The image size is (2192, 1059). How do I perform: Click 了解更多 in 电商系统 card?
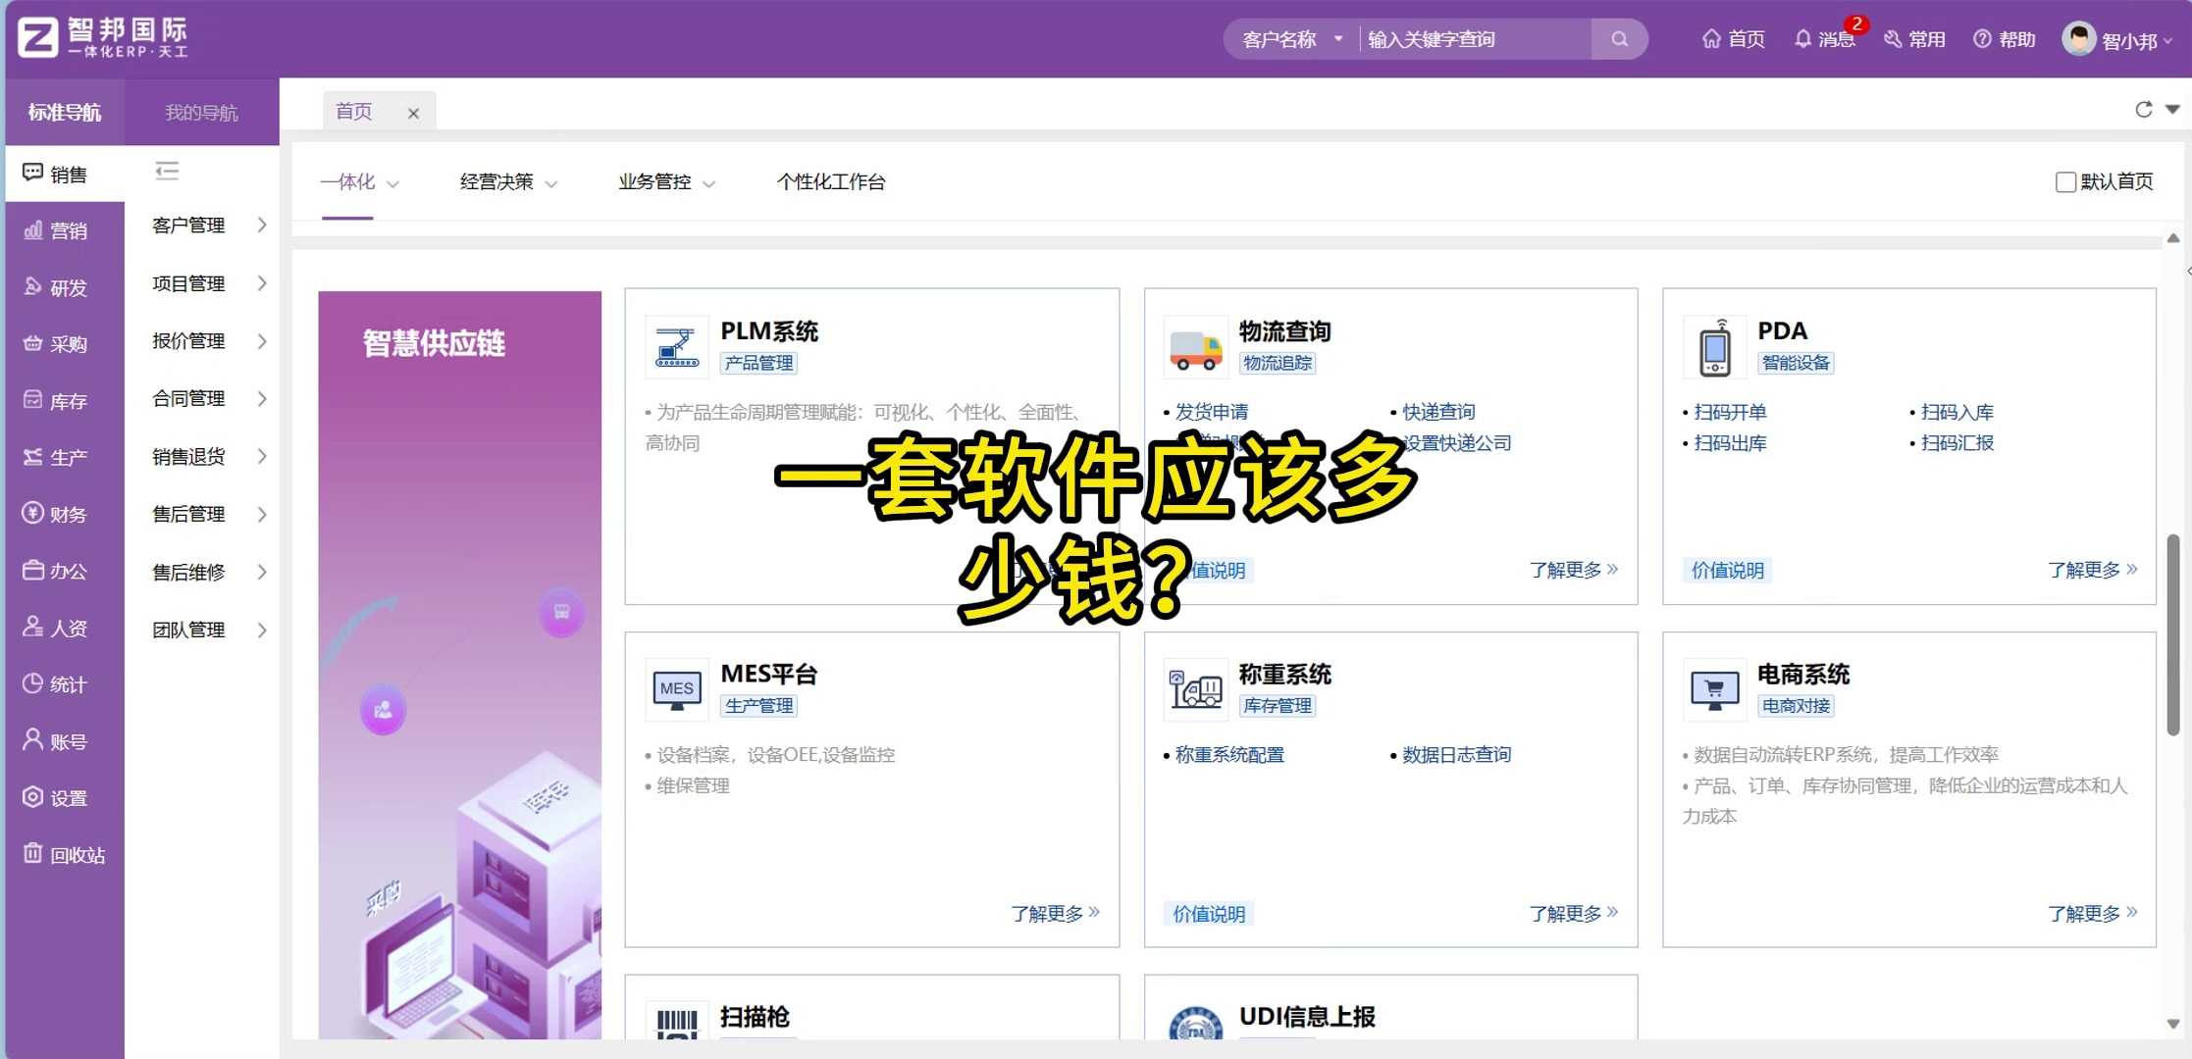[2092, 914]
